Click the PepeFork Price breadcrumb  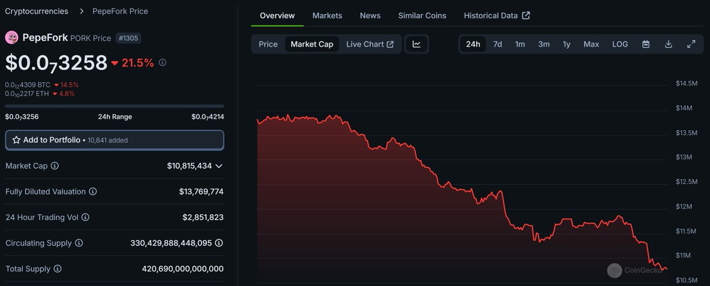[x=121, y=11]
